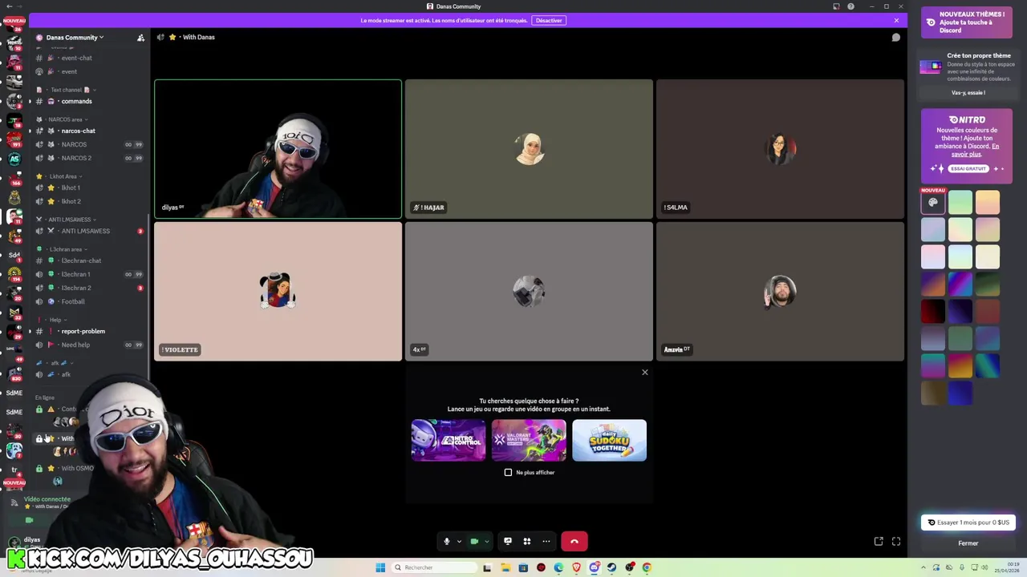Open members icon beside Danas Community
This screenshot has height=577, width=1027.
[140, 38]
